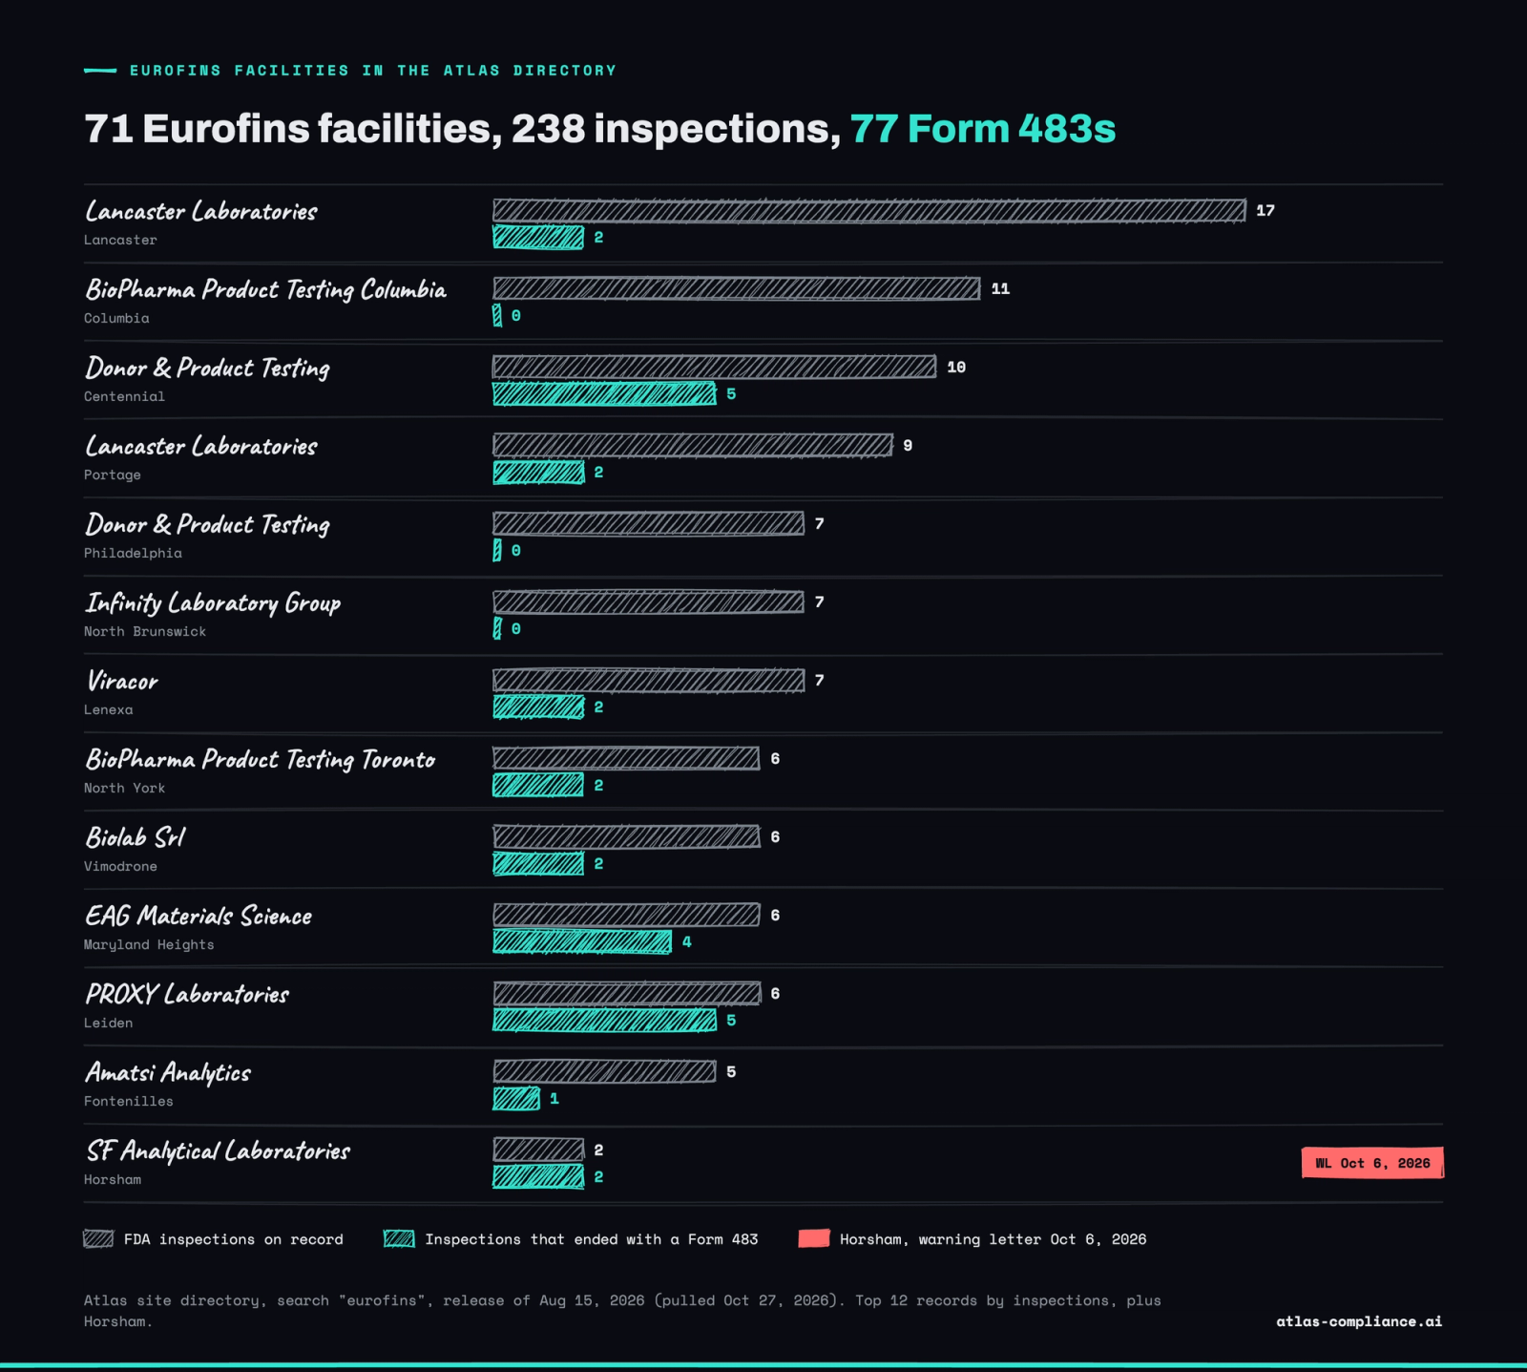The width and height of the screenshot is (1527, 1372).
Task: Click the teal Form 483 bar for Centennial
Action: [604, 393]
